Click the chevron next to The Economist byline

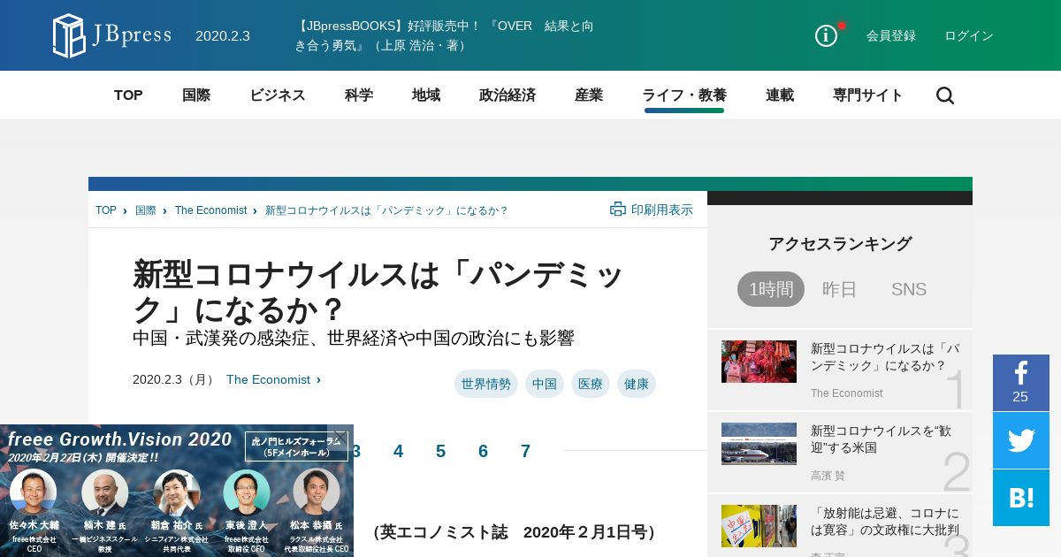(x=318, y=379)
